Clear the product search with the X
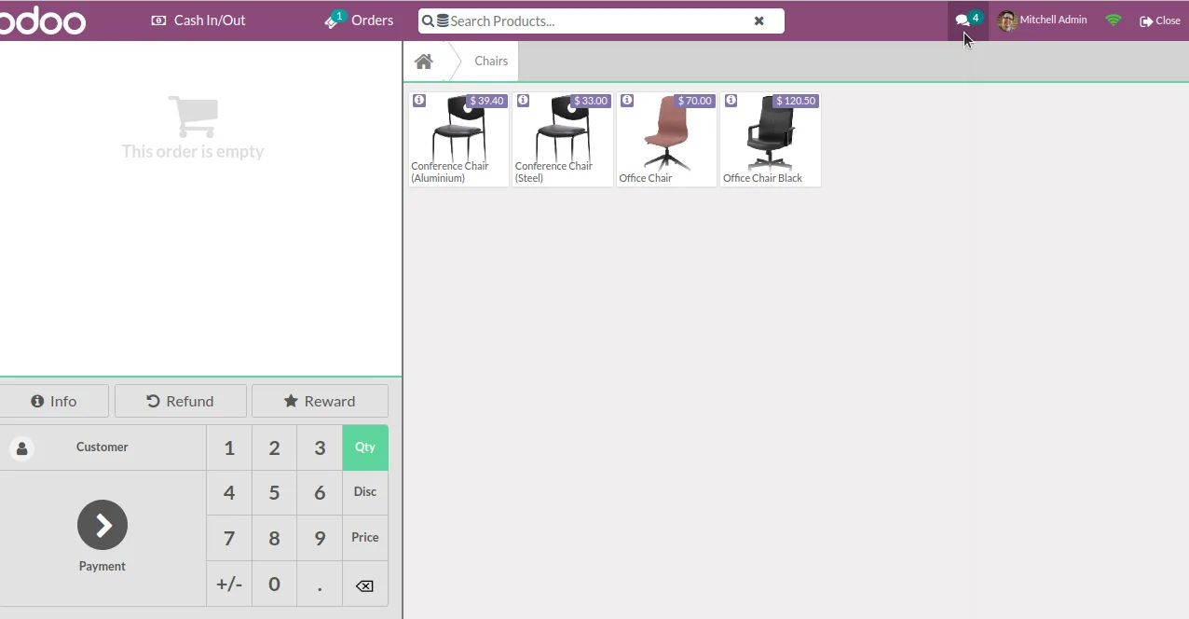1189x619 pixels. [759, 21]
